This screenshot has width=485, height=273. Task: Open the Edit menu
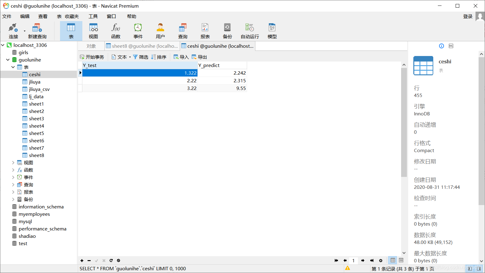(25, 16)
